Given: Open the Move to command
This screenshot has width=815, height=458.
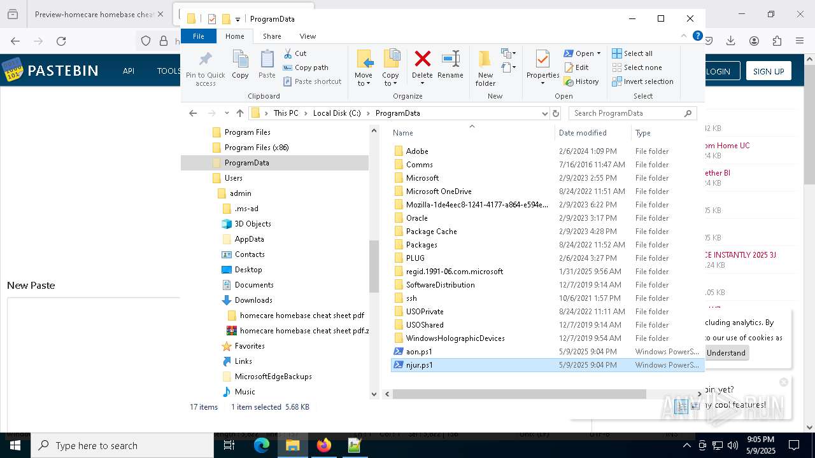Looking at the screenshot, I should coord(364,67).
